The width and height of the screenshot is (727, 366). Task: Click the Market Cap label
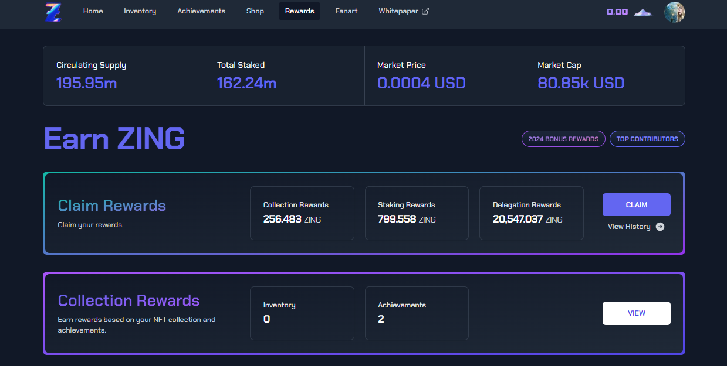[559, 66]
